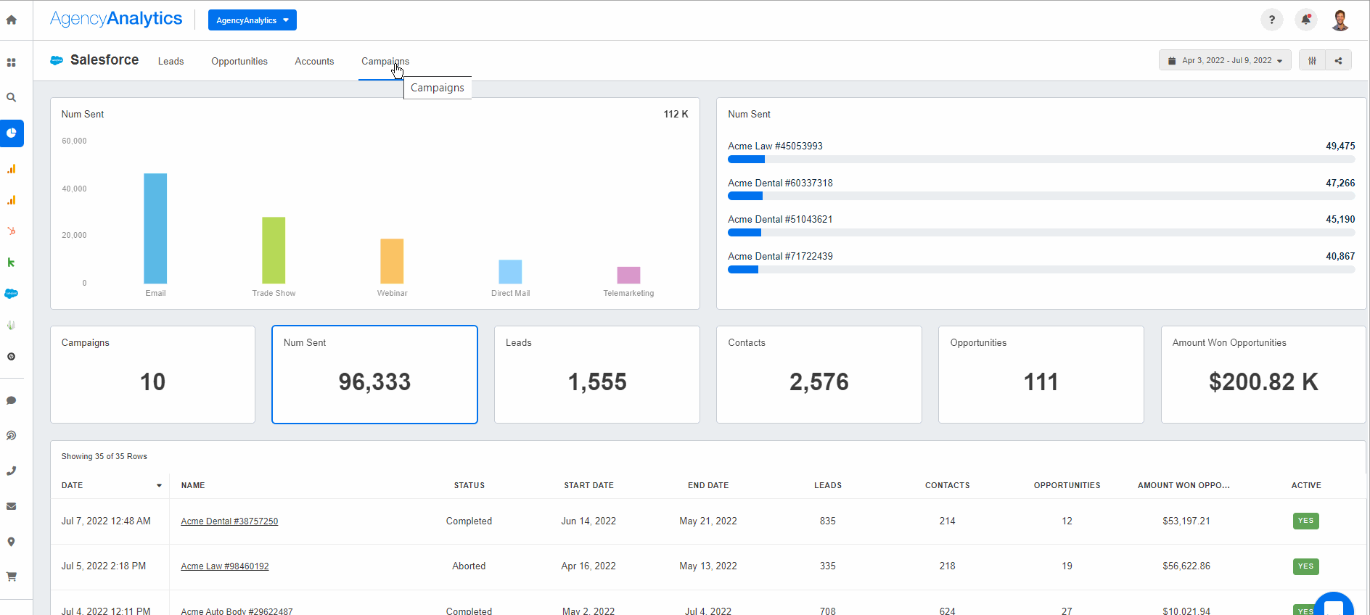Open the envelope email sidebar icon
This screenshot has width=1370, height=615.
pyautogui.click(x=12, y=506)
